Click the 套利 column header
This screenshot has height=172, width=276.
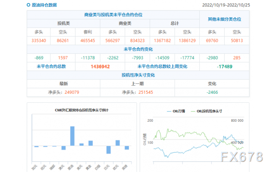tap(88, 32)
